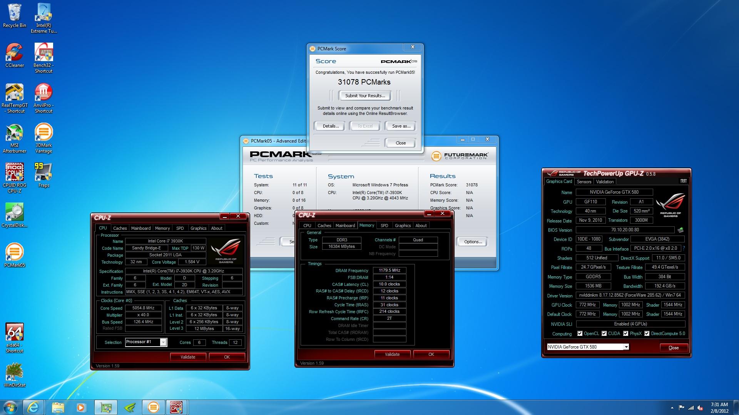Click the volume muted tray icon
The height and width of the screenshot is (415, 739).
click(x=701, y=408)
